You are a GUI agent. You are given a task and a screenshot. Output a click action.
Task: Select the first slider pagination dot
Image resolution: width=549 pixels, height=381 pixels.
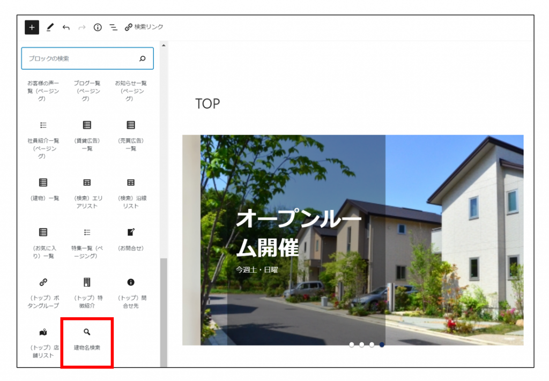pos(352,345)
